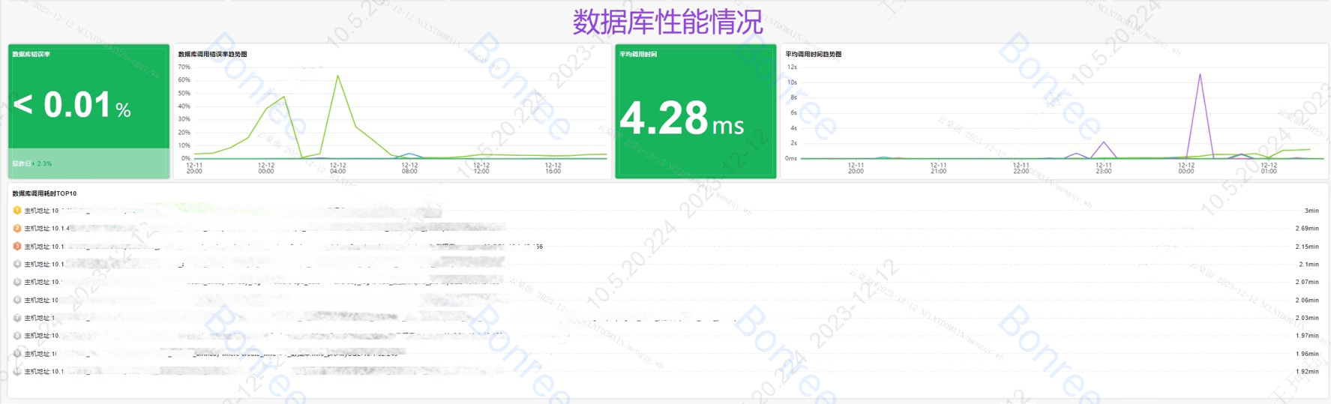
Task: Click the 11s purple spike on call time chart
Action: 1200,74
